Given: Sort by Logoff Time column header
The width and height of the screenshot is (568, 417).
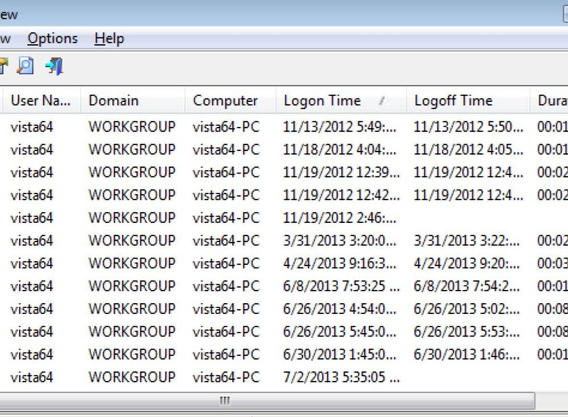Looking at the screenshot, I should [469, 101].
